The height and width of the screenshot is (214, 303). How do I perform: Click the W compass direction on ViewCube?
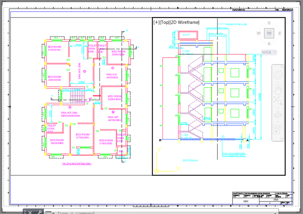click(x=259, y=33)
